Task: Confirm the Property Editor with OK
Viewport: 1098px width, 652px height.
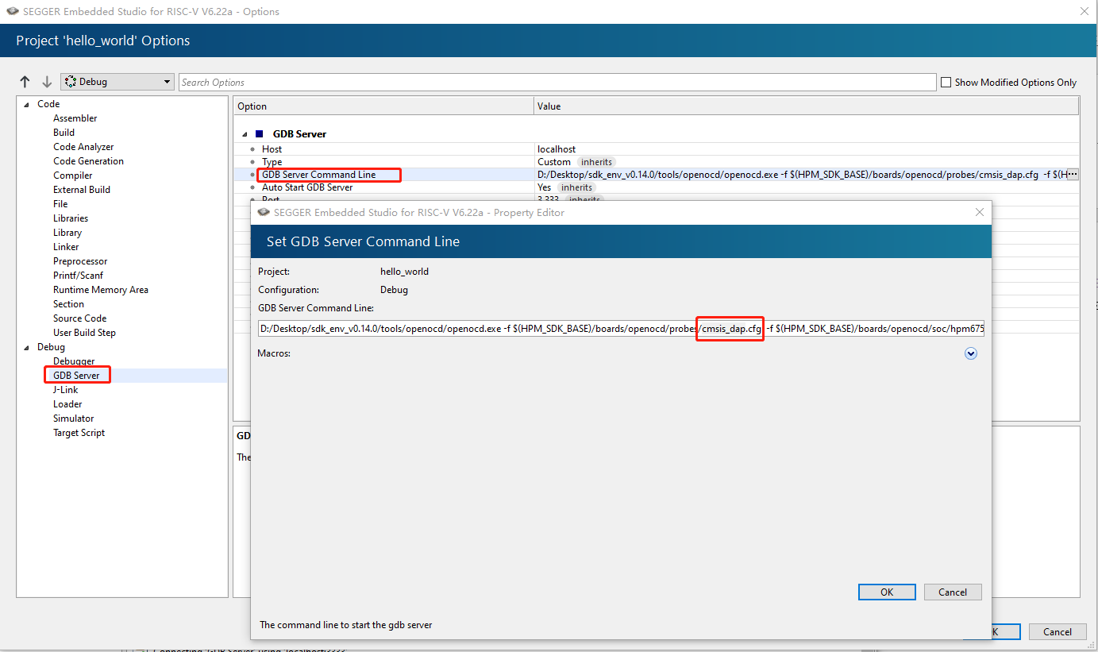Action: pyautogui.click(x=887, y=592)
